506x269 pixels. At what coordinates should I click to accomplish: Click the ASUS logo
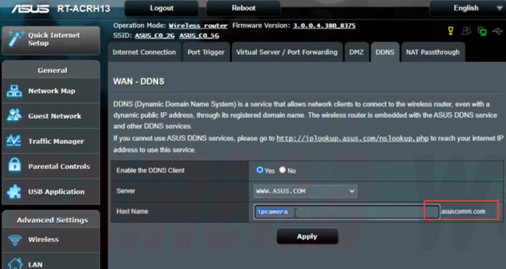click(30, 9)
